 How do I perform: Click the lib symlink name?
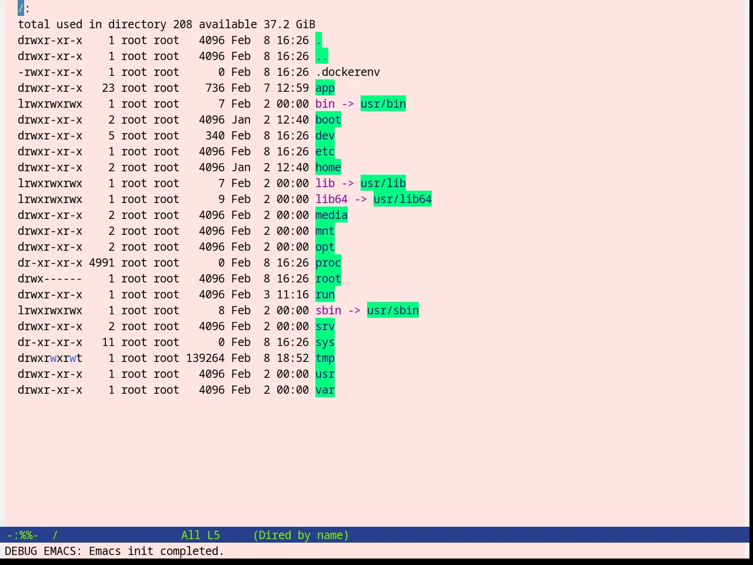(x=325, y=184)
